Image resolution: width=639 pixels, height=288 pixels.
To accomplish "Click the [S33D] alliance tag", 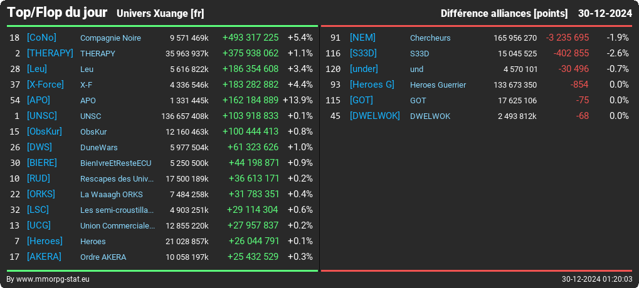I will tap(364, 53).
